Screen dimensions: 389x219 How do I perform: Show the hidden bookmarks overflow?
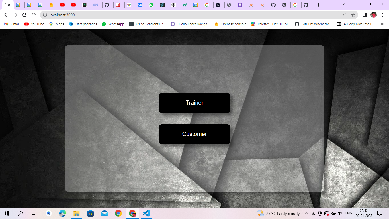tap(382, 24)
